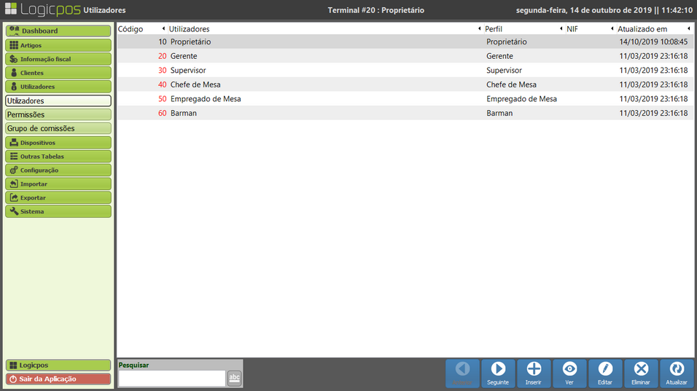Click the Ver eye icon button
Image resolution: width=697 pixels, height=391 pixels.
tap(569, 373)
